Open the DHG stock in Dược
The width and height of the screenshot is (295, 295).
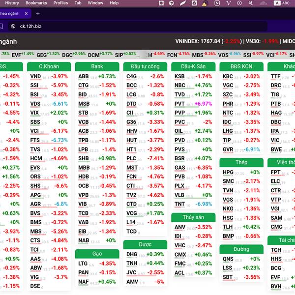pos(145,254)
